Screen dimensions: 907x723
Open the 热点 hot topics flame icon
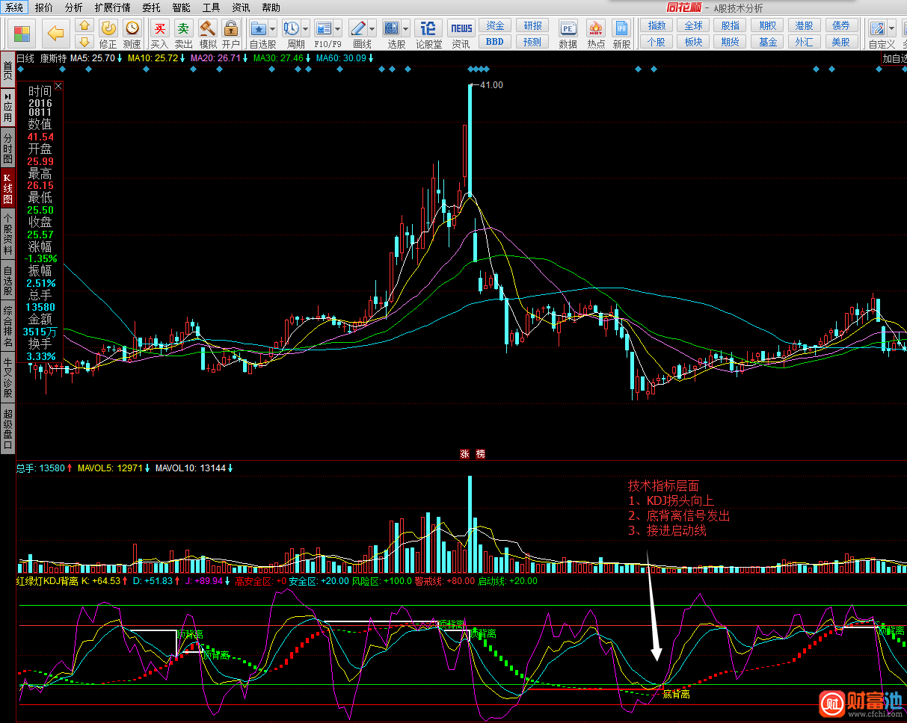tap(596, 28)
